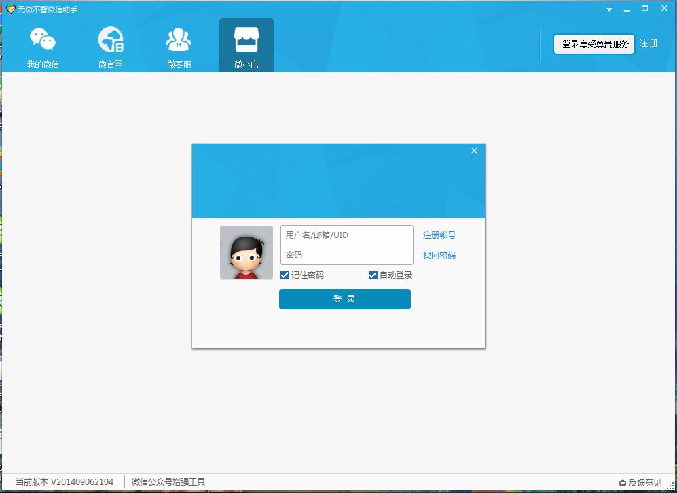This screenshot has height=493, width=677.
Task: Close the login dialog with X
Action: 474,151
